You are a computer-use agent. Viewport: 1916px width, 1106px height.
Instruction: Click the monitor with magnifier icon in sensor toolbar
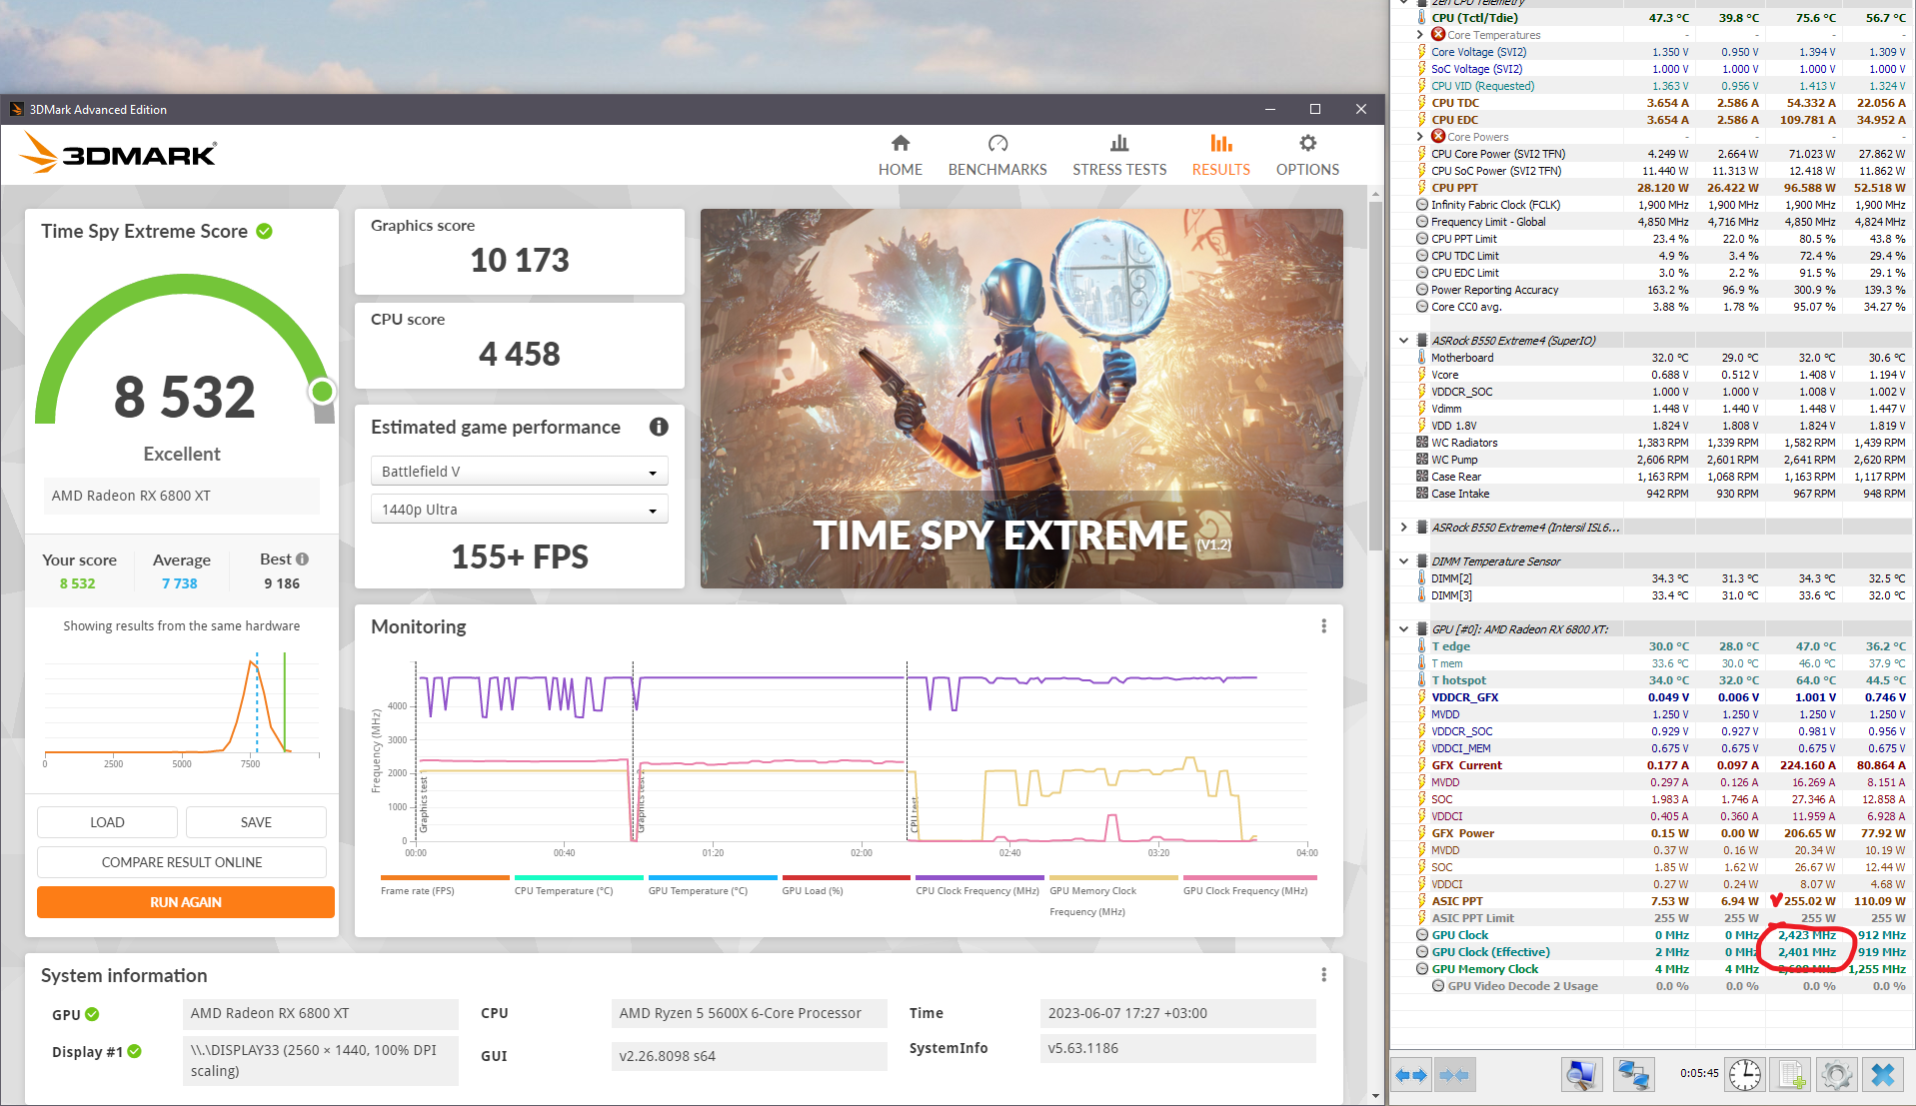coord(1581,1075)
